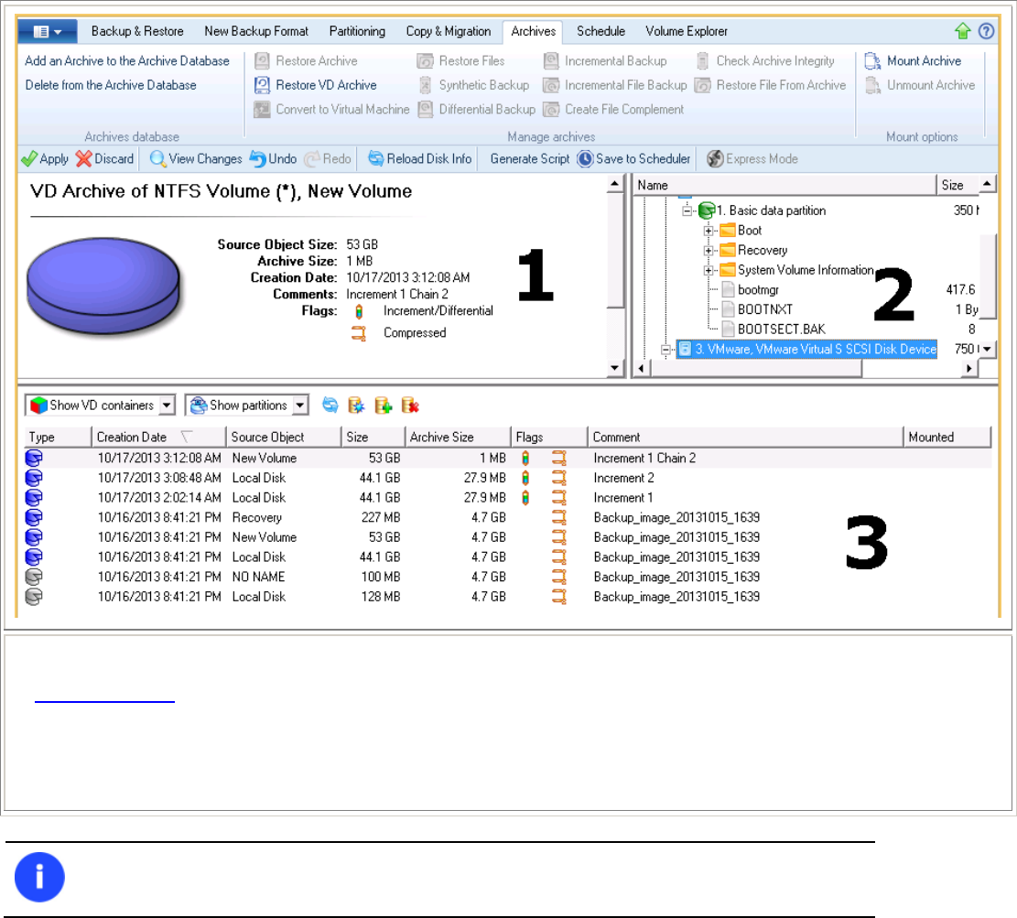Click the refresh archive list icon
The image size is (1017, 918).
coord(330,405)
